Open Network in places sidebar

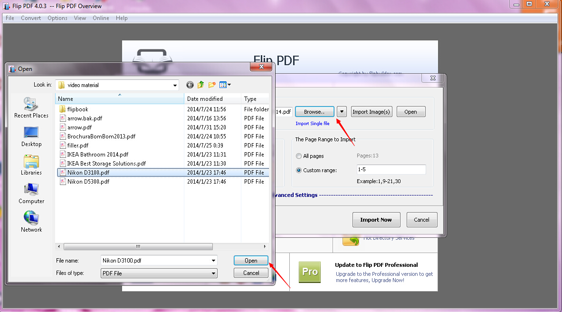click(31, 222)
